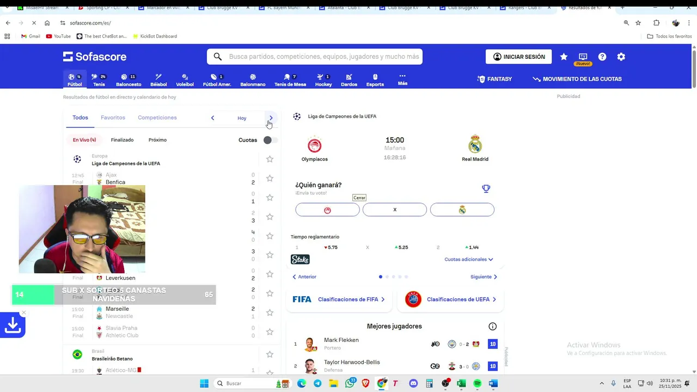The height and width of the screenshot is (392, 697).
Task: Open the Fútbol Amer. category
Action: tap(217, 80)
